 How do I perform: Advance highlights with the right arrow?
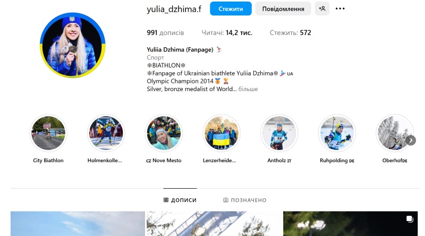(x=411, y=140)
